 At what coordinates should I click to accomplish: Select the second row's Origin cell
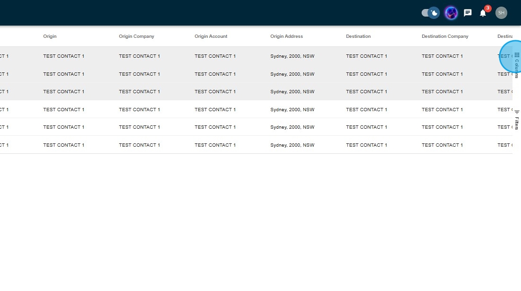(x=63, y=74)
